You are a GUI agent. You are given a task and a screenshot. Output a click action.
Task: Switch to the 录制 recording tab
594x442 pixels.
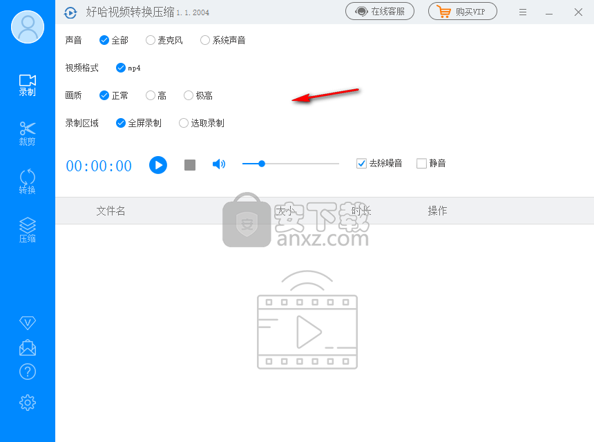pyautogui.click(x=27, y=85)
